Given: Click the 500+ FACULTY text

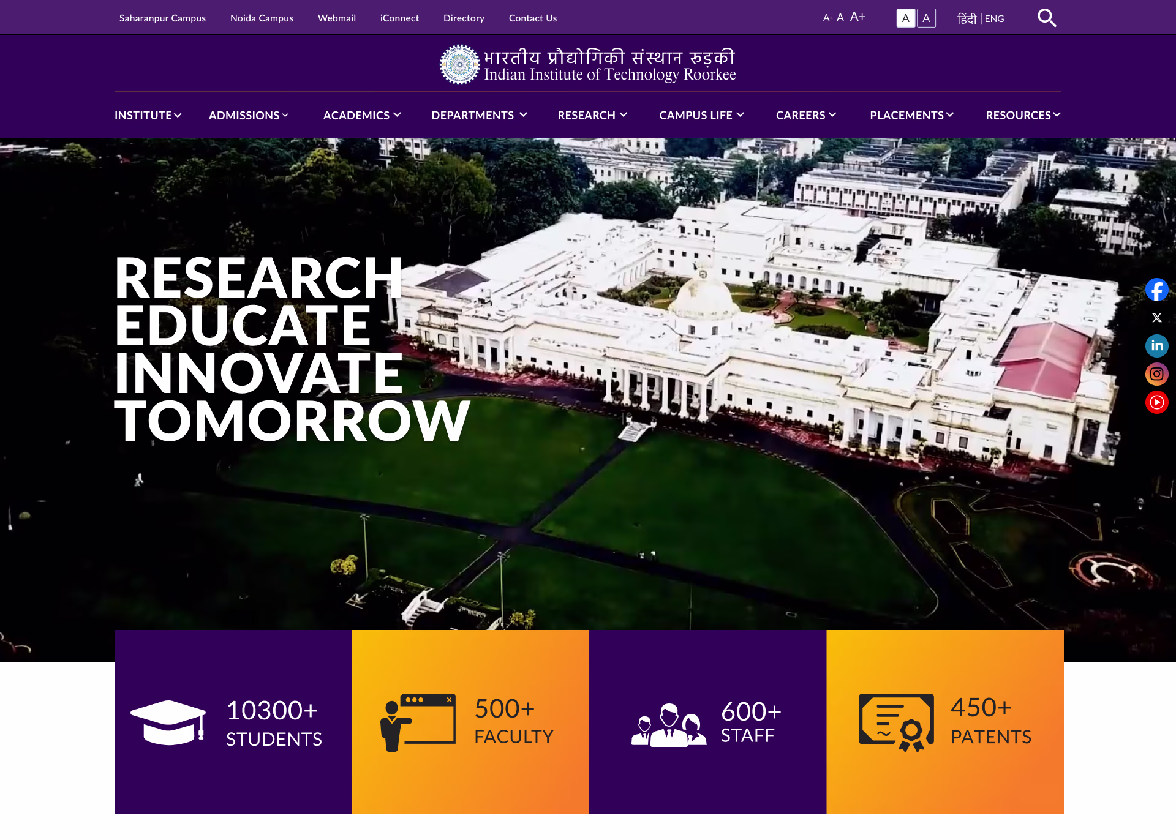Looking at the screenshot, I should (x=514, y=721).
